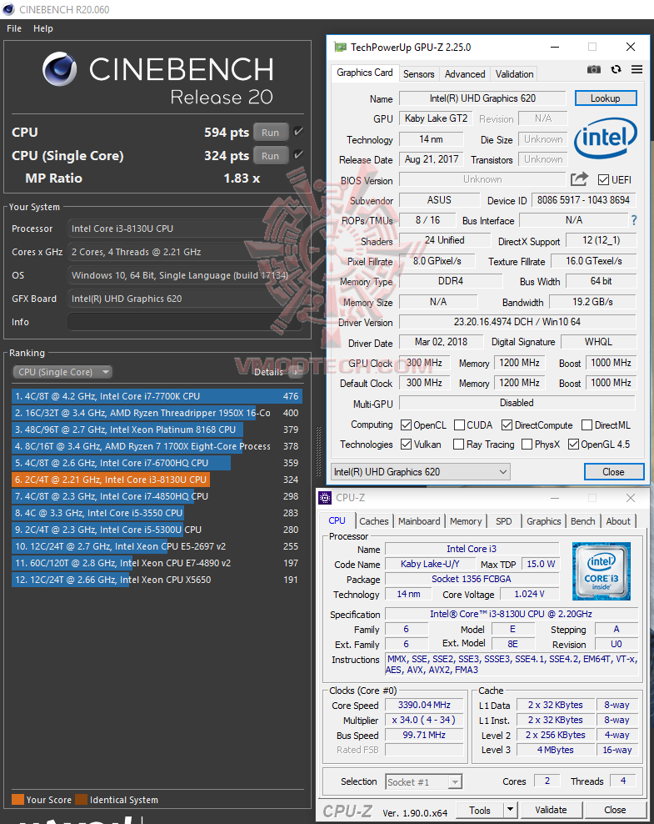
Task: Switch to the CPU-Z SPD tab
Action: click(x=504, y=521)
